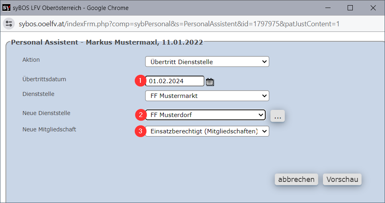Click the site information icon in address bar
Screen dimensions: 385x203
click(x=9, y=24)
